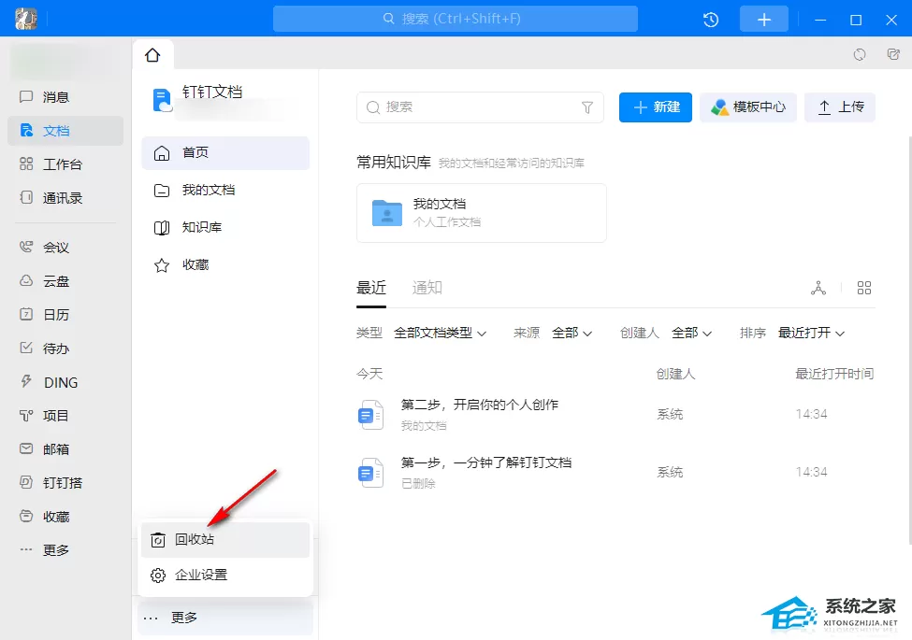Click the 钉钉文档 logo icon

pos(162,100)
